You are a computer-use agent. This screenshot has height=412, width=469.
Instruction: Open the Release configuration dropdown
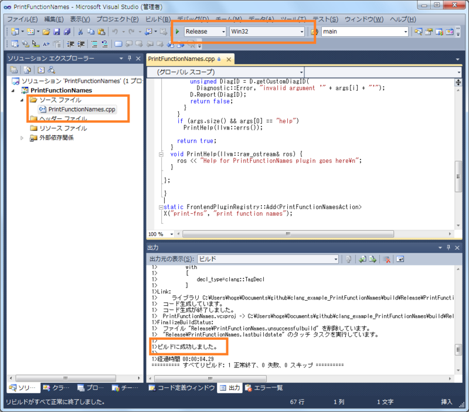point(223,32)
